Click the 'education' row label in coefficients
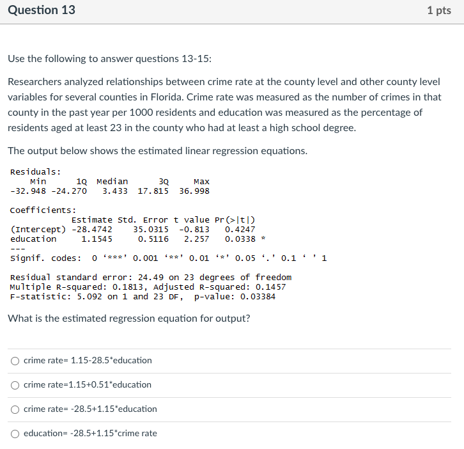The height and width of the screenshot is (449, 464). point(33,239)
